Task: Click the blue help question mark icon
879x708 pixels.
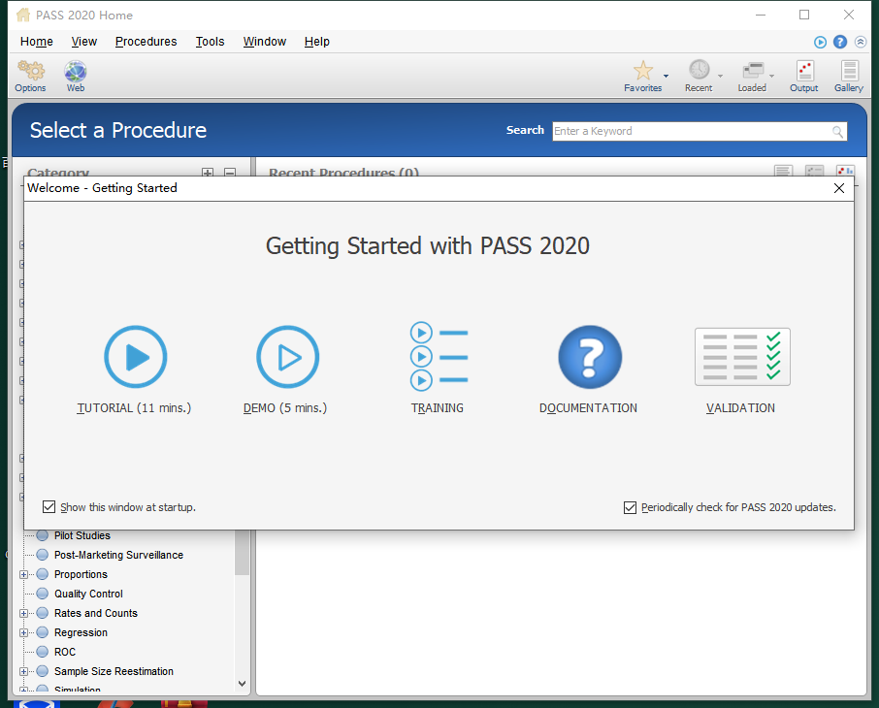Action: (840, 42)
